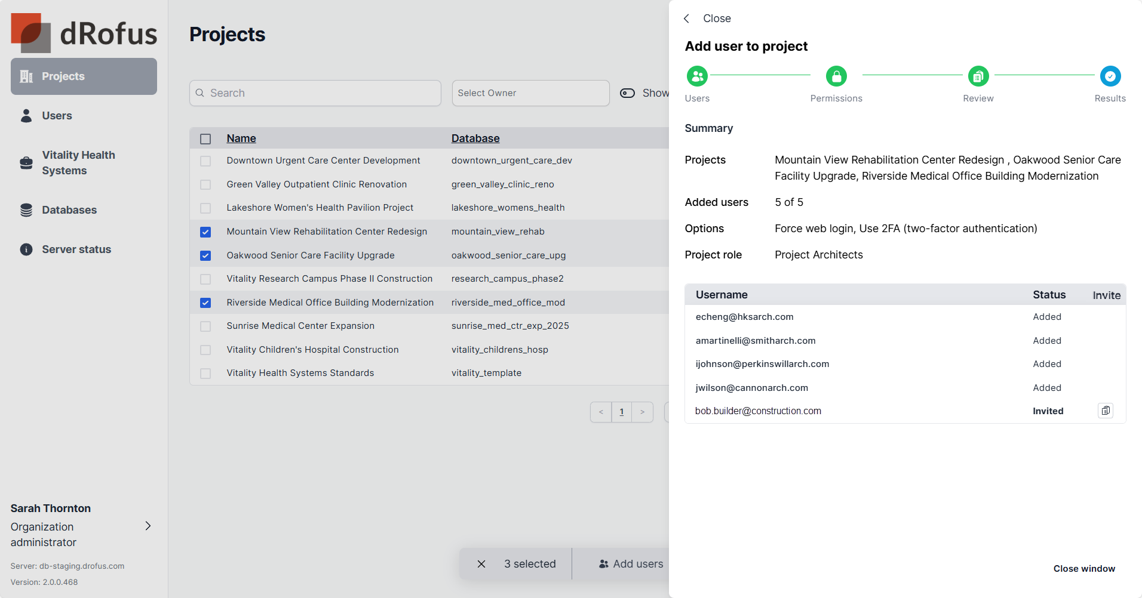Click the dRofus logo icon
This screenshot has width=1142, height=598.
click(30, 33)
